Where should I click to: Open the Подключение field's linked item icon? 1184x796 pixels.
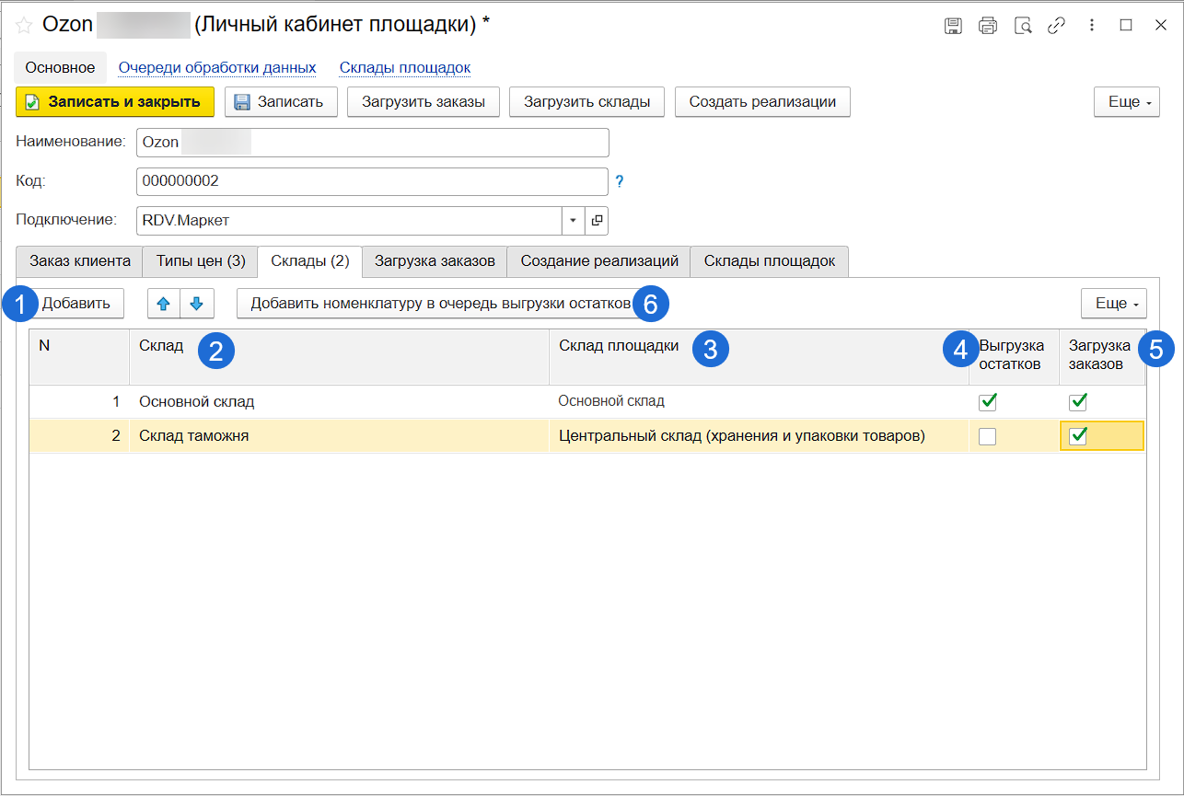597,221
